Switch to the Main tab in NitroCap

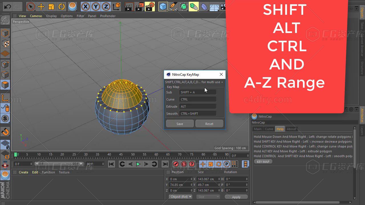258,129
